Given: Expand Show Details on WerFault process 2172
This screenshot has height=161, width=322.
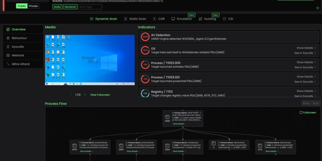Looking at the screenshot, I should point(272,152).
